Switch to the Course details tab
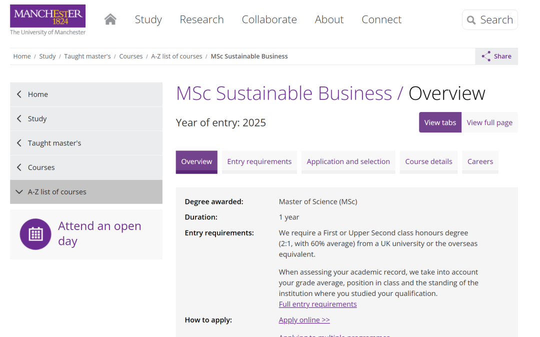This screenshot has height=337, width=540. pyautogui.click(x=428, y=162)
